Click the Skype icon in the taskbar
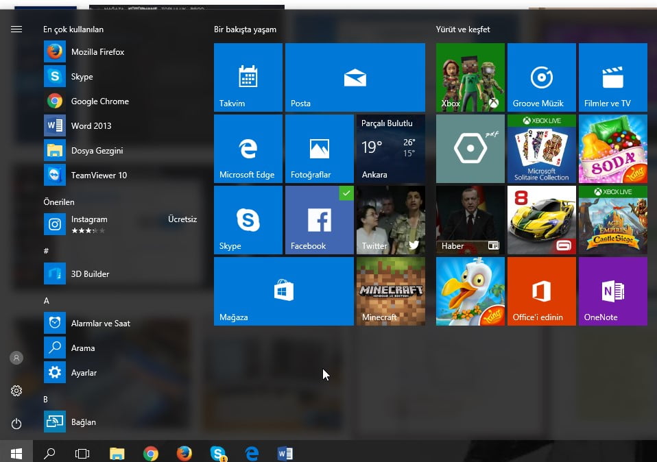The image size is (657, 462). coord(218,453)
